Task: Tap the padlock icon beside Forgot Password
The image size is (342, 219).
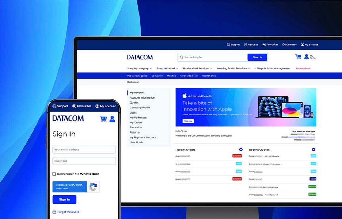Action: coord(54,212)
